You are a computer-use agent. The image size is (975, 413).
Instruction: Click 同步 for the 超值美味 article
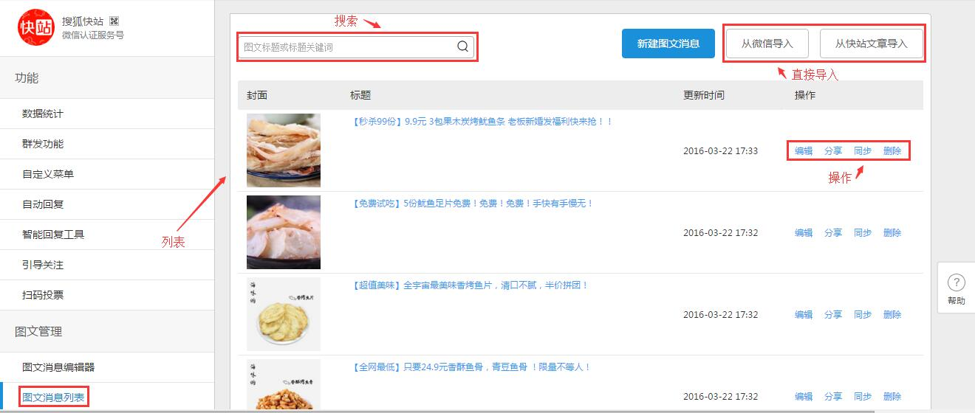point(863,315)
